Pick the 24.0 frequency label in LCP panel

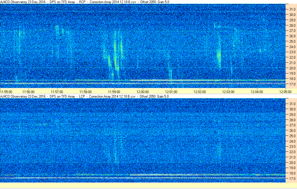click(292, 141)
